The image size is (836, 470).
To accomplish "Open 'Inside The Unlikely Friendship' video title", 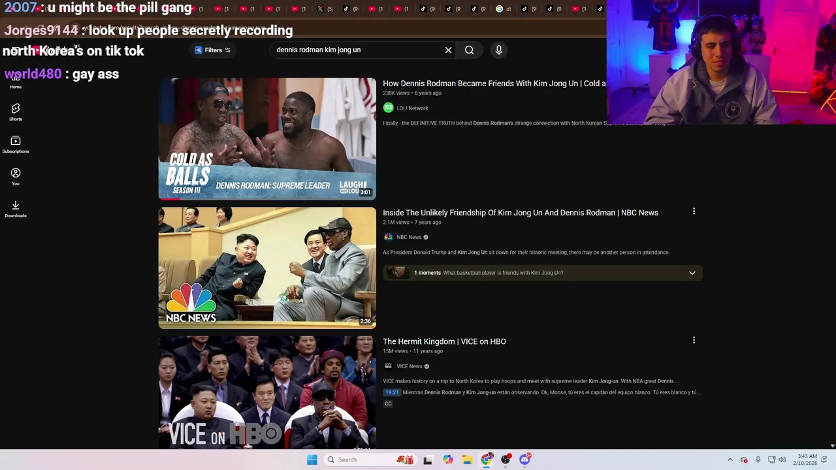I will [x=521, y=213].
